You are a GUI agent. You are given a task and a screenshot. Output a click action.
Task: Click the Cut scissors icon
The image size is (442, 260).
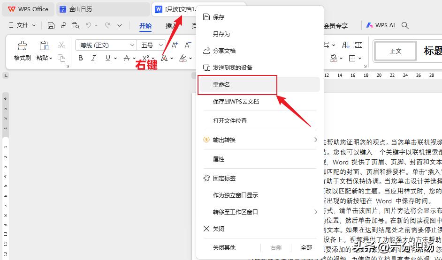[61, 45]
